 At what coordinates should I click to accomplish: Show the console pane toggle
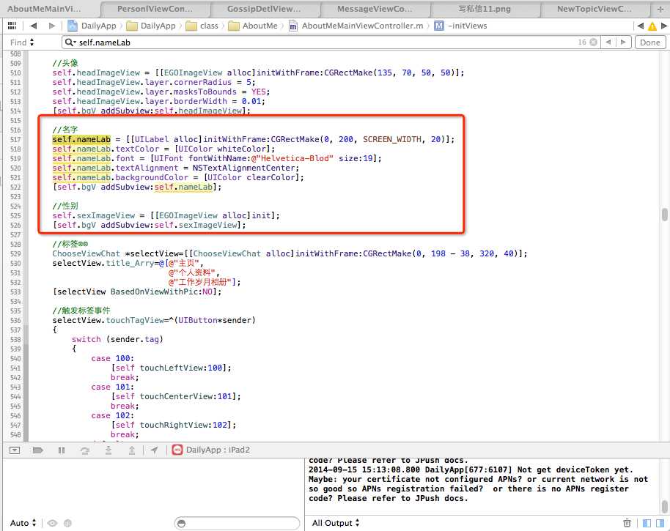(x=660, y=523)
